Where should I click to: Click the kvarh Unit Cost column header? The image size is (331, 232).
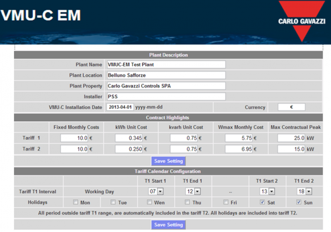point(186,127)
